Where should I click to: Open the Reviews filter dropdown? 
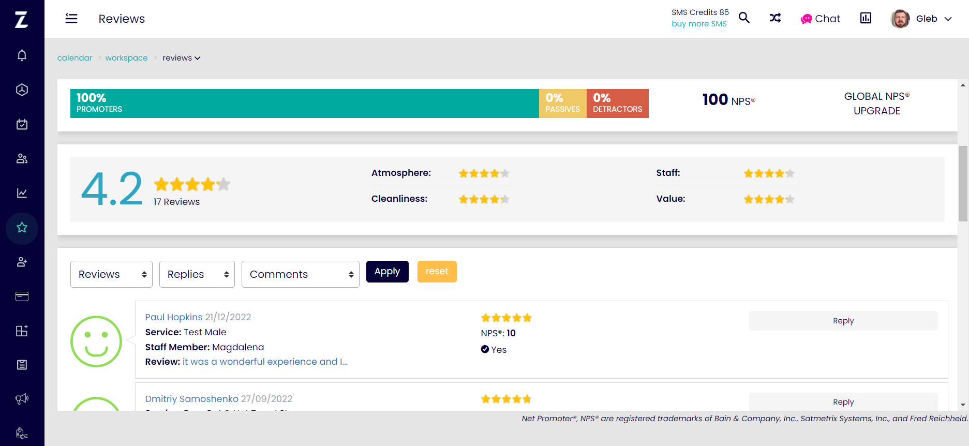point(111,274)
